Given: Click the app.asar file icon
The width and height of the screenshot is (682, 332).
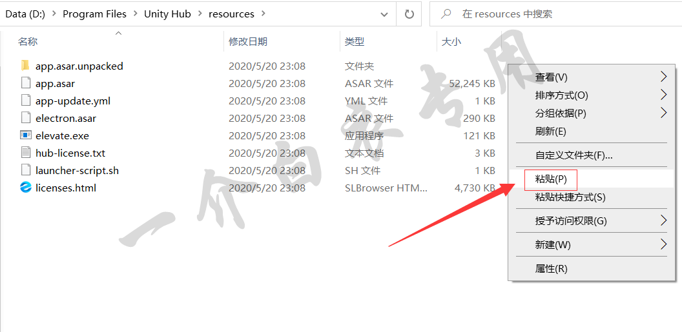Looking at the screenshot, I should [x=26, y=83].
